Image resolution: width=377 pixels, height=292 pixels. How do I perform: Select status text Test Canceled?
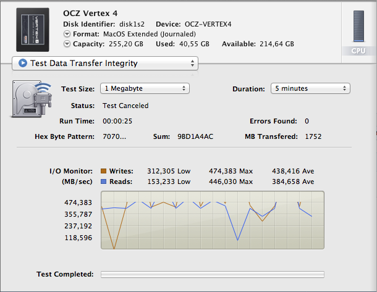pos(125,106)
